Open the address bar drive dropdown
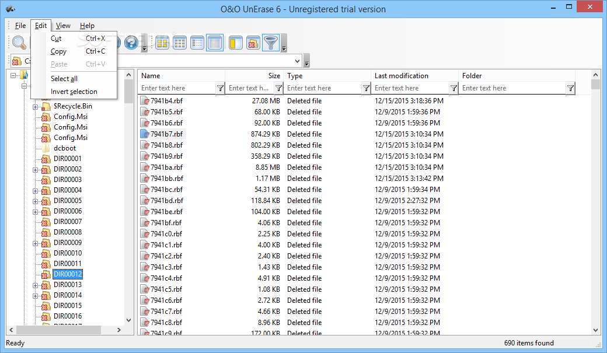This screenshot has width=607, height=353. coord(297,61)
